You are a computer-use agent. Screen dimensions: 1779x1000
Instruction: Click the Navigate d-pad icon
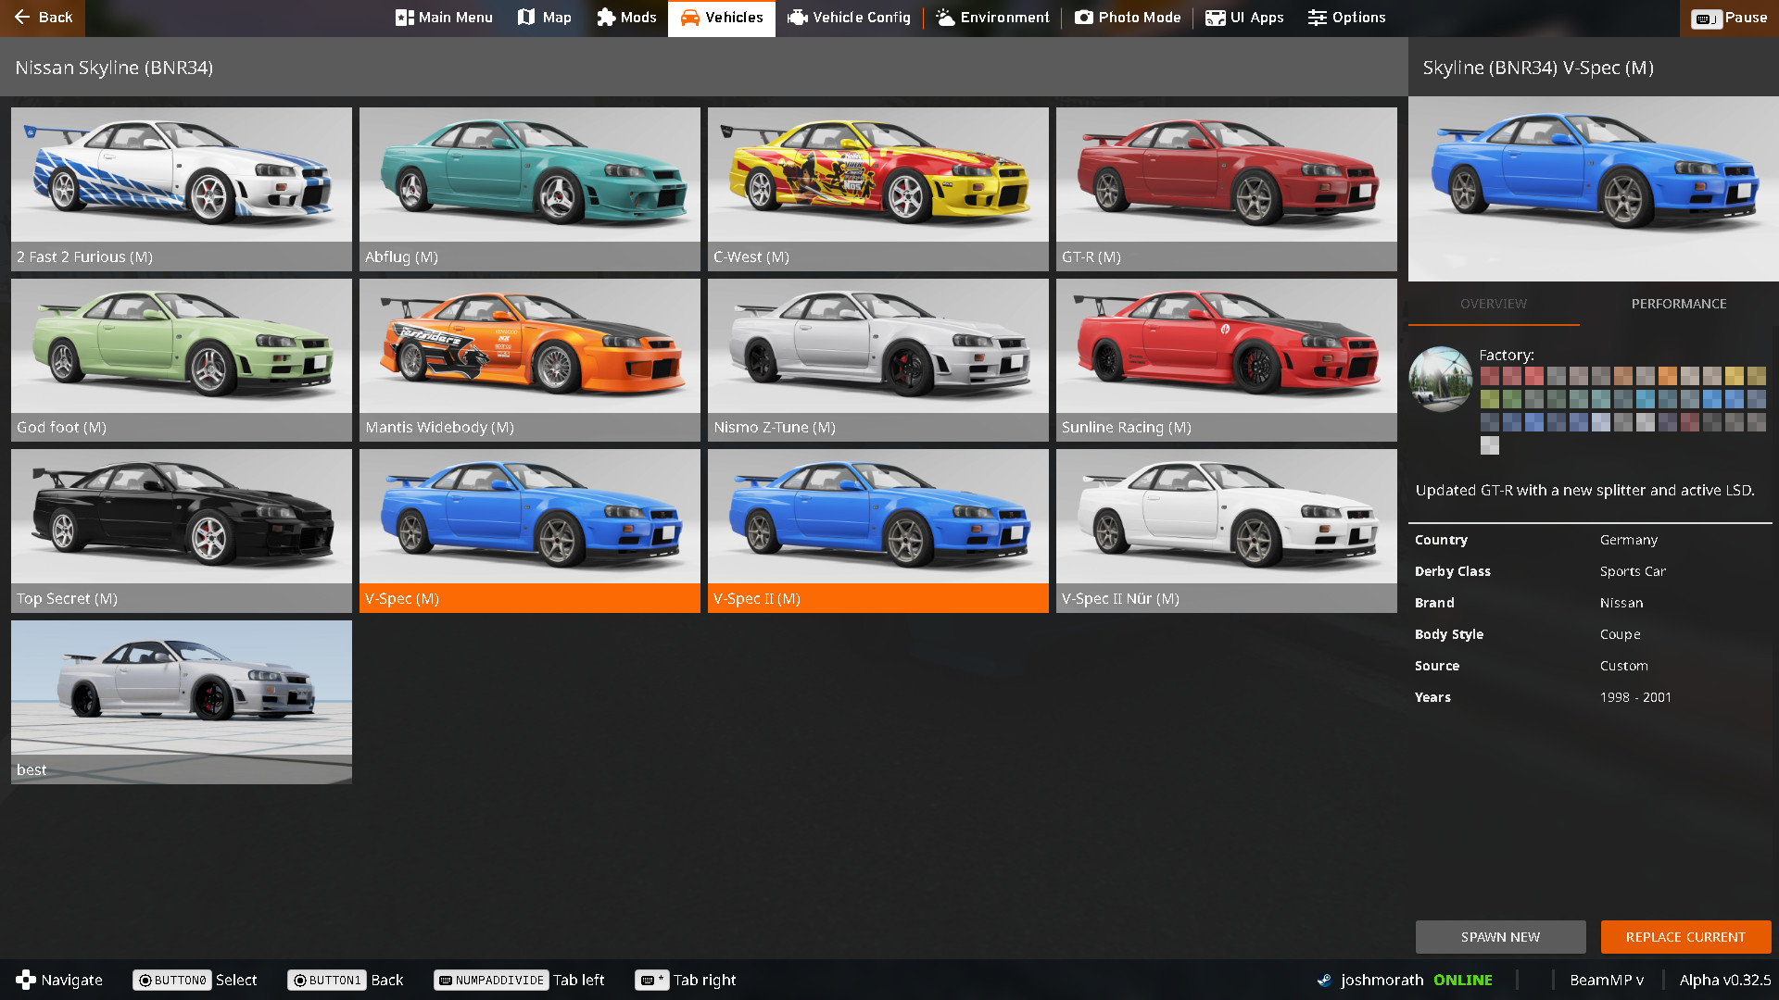[26, 980]
